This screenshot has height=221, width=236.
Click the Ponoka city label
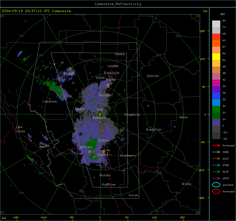point(120,54)
